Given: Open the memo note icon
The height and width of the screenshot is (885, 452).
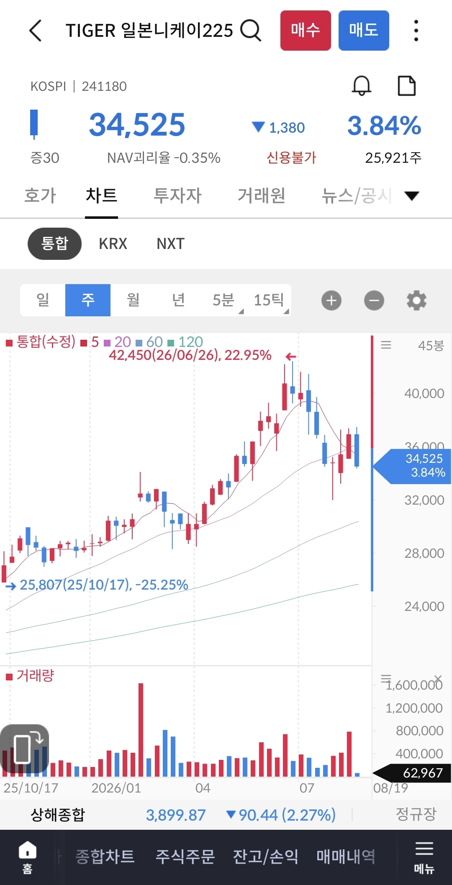Looking at the screenshot, I should [406, 86].
